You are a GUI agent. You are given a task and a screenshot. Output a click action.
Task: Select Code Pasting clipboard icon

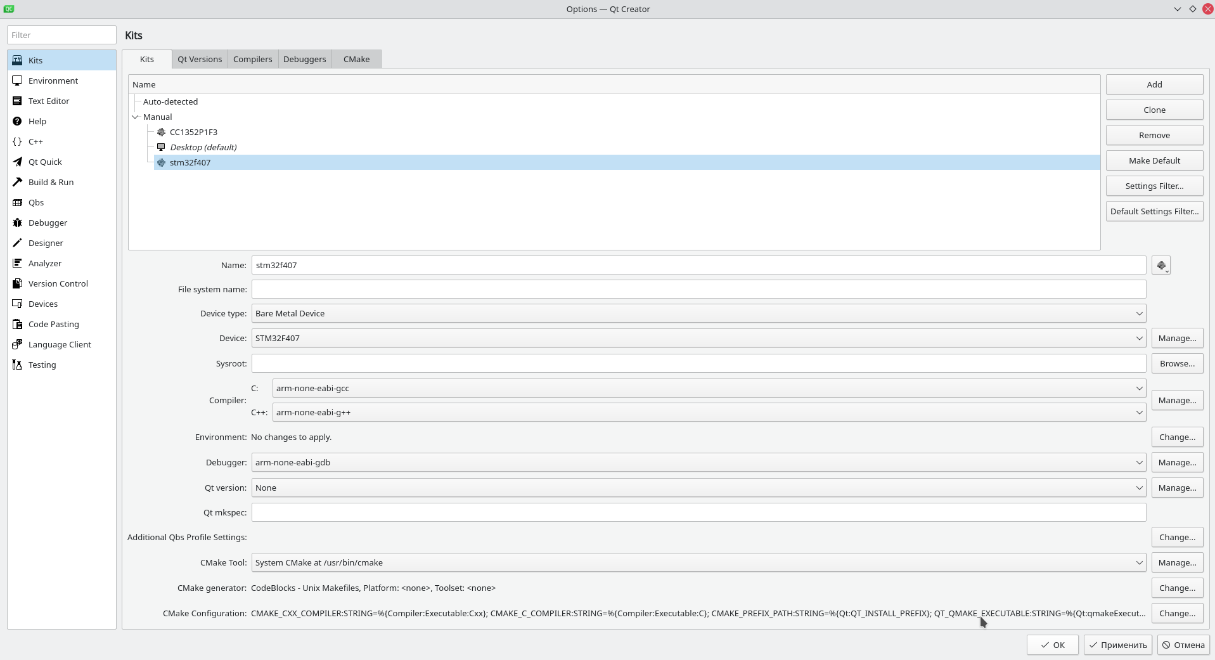tap(17, 324)
